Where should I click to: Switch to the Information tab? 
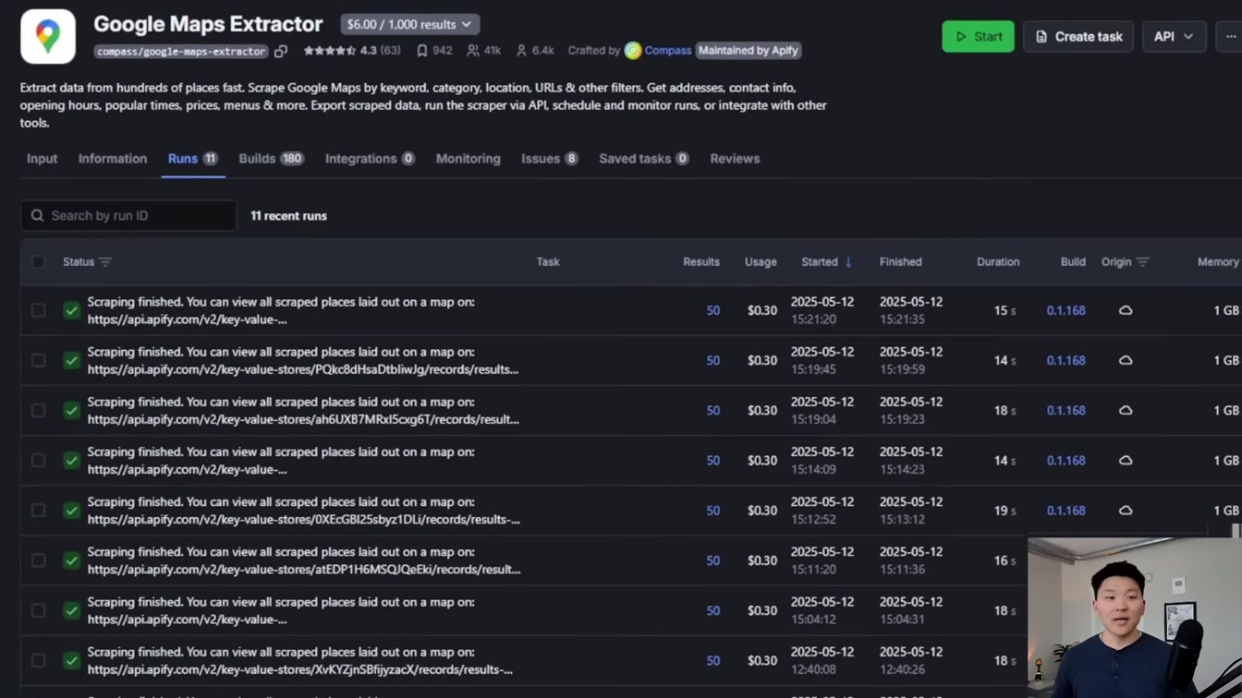[x=113, y=159]
